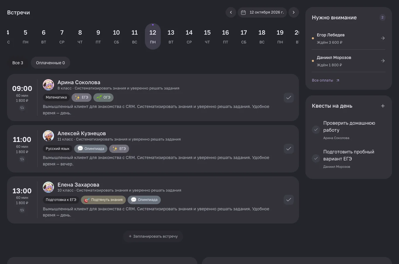Open the Алексей Кузнецов client name
The height and width of the screenshot is (264, 399).
[82, 133]
